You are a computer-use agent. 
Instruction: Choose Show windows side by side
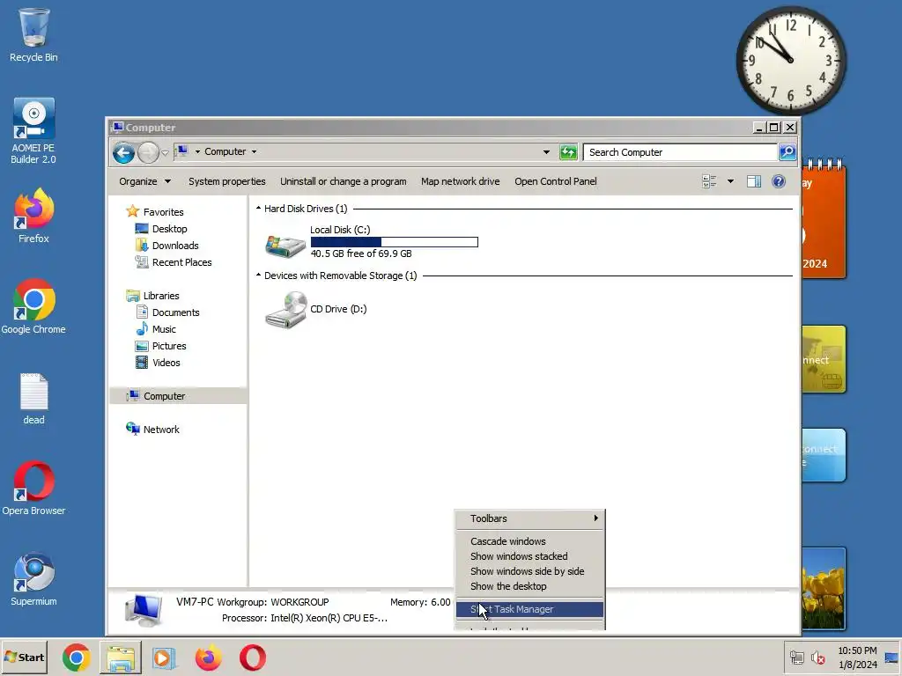click(529, 571)
